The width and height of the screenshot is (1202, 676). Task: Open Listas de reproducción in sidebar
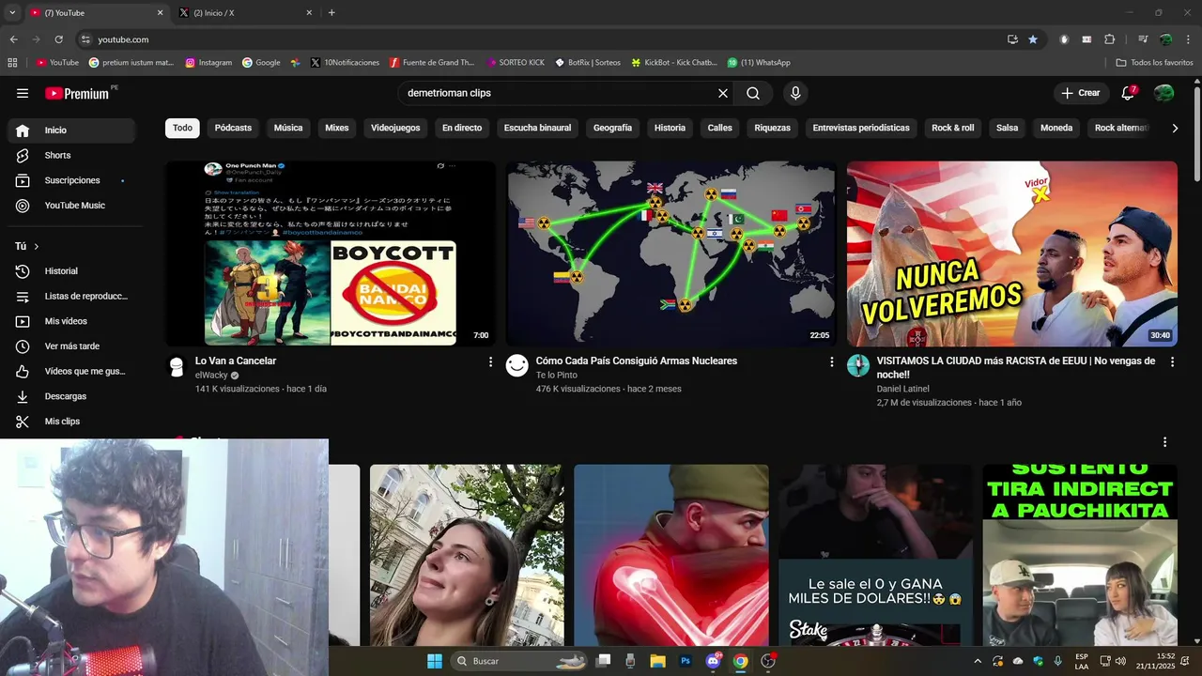click(x=71, y=296)
